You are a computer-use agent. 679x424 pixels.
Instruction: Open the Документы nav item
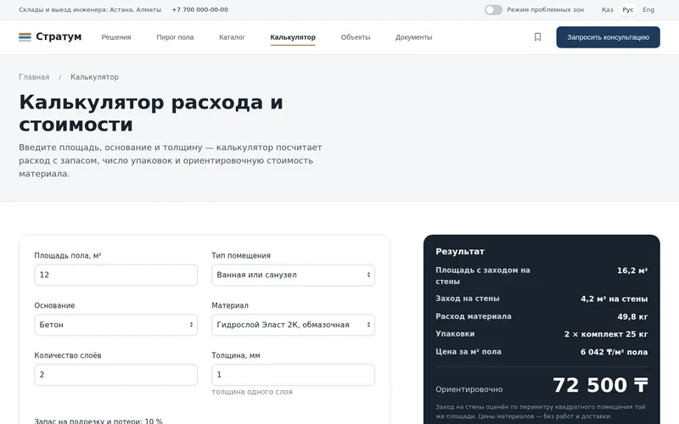tap(413, 37)
